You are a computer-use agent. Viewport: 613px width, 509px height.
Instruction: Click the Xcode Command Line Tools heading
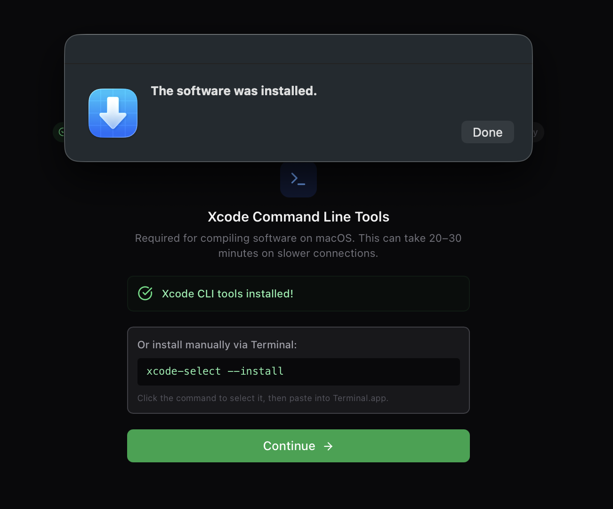click(298, 216)
